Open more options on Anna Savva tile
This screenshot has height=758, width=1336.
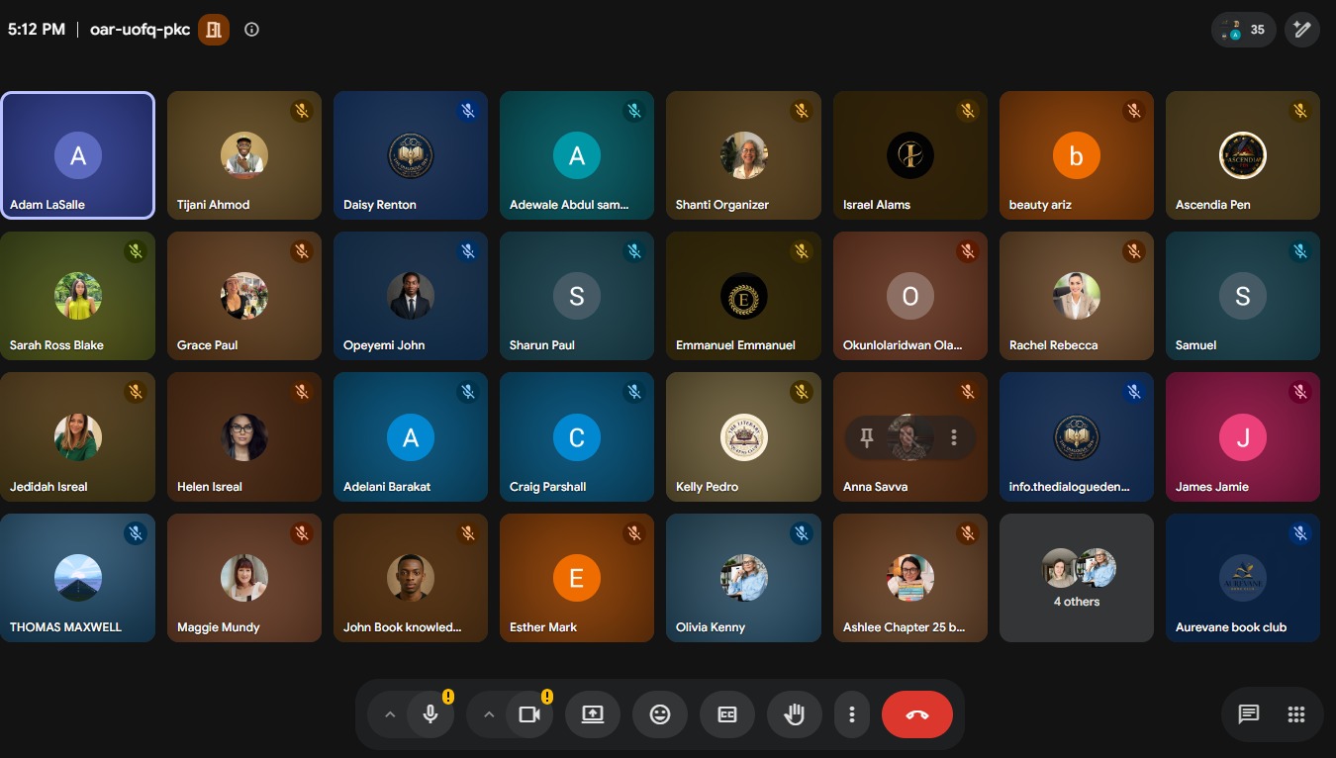(954, 437)
